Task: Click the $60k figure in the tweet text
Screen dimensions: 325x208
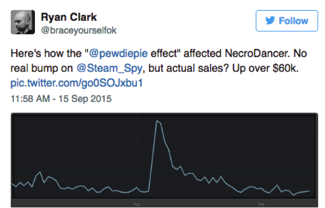Action: (x=285, y=68)
